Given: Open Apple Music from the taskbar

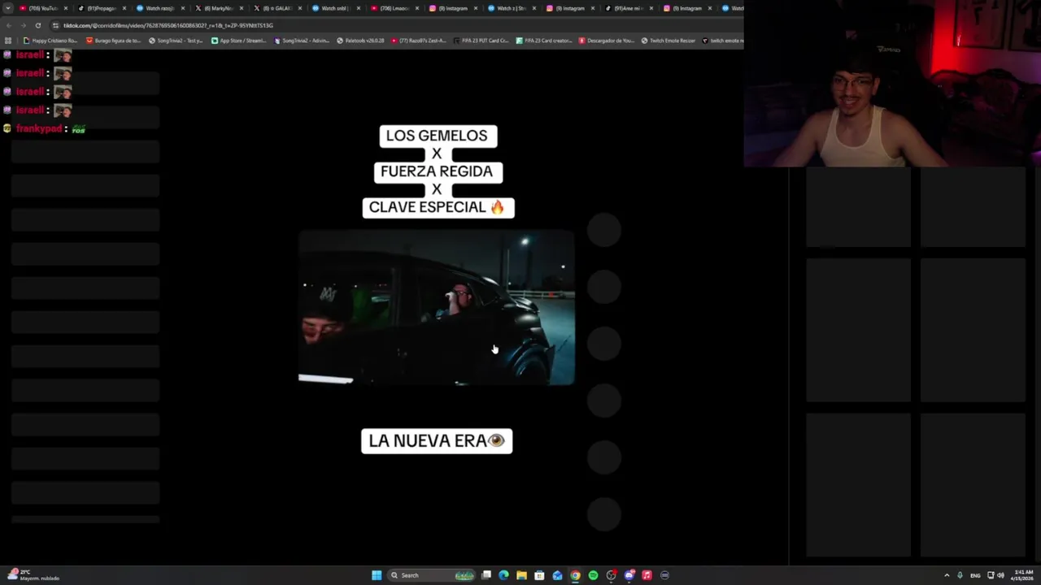Looking at the screenshot, I should [647, 575].
